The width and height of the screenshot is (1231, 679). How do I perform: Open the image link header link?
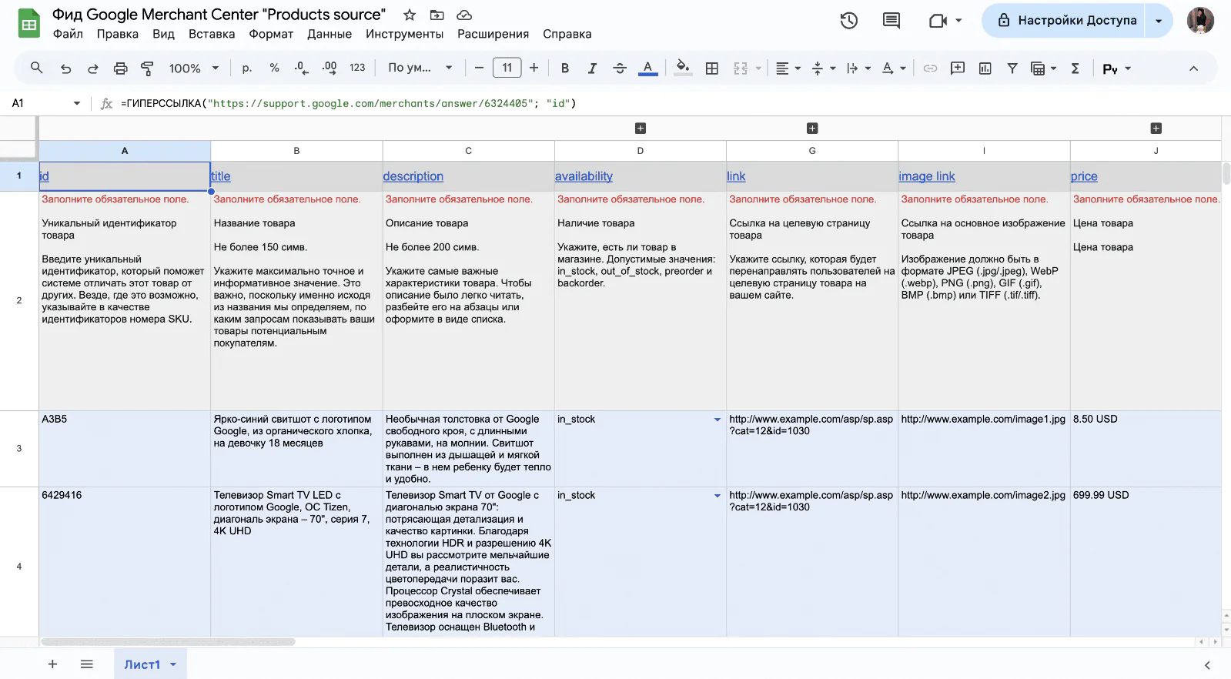(927, 176)
